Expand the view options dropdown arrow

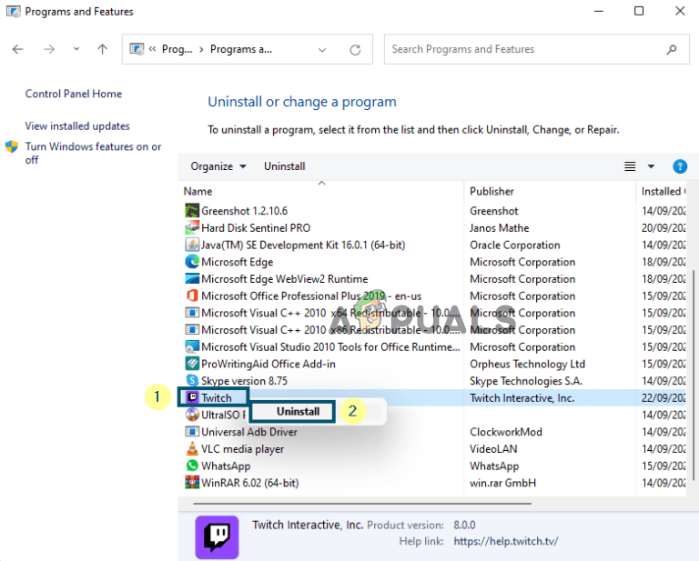click(x=651, y=166)
